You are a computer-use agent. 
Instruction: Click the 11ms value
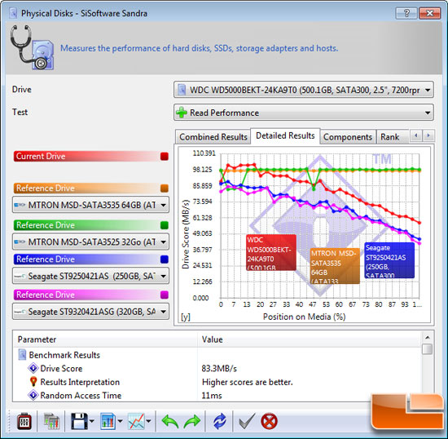pyautogui.click(x=212, y=396)
